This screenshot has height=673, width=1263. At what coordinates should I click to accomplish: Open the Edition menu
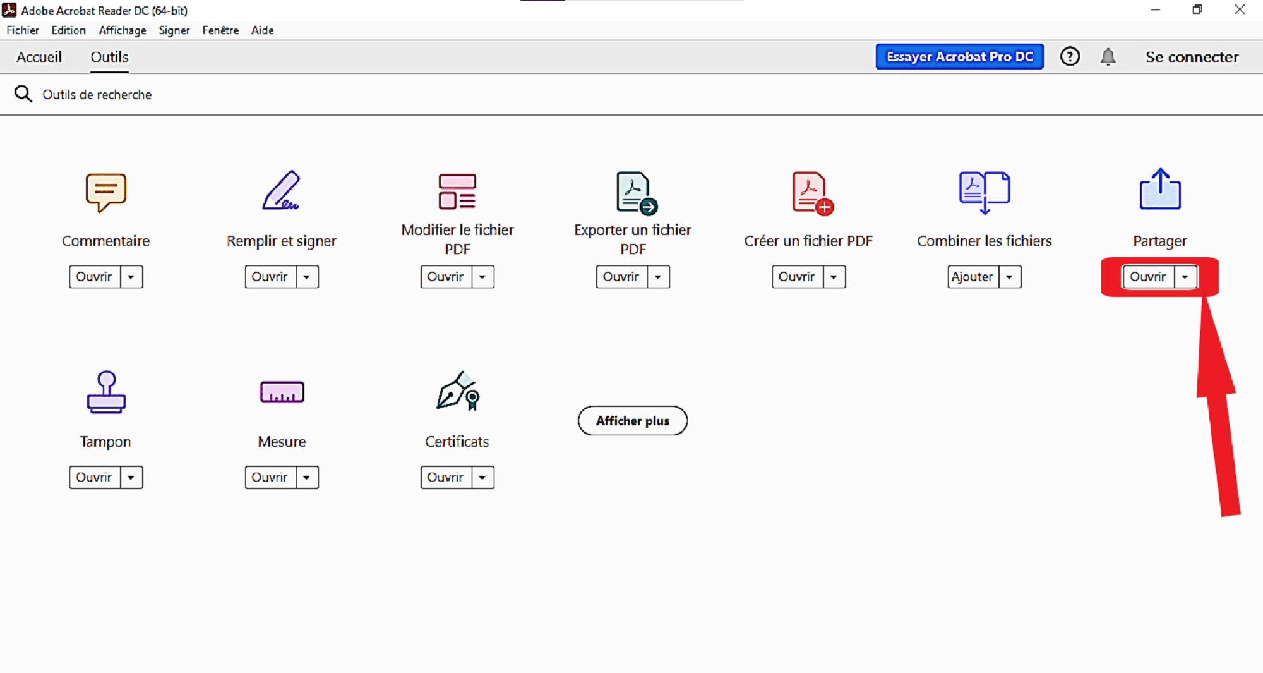68,30
